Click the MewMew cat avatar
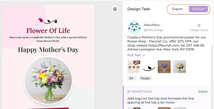The height and width of the screenshot is (109, 214). (x=134, y=27)
